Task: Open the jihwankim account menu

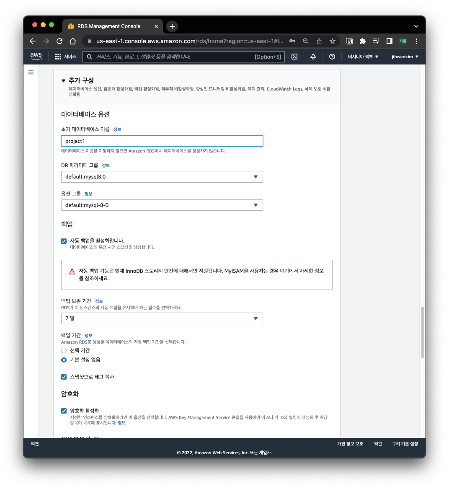Action: tap(405, 57)
